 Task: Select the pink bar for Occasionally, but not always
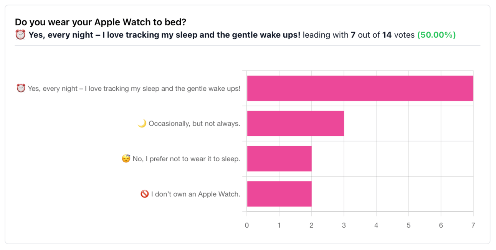pos(296,124)
